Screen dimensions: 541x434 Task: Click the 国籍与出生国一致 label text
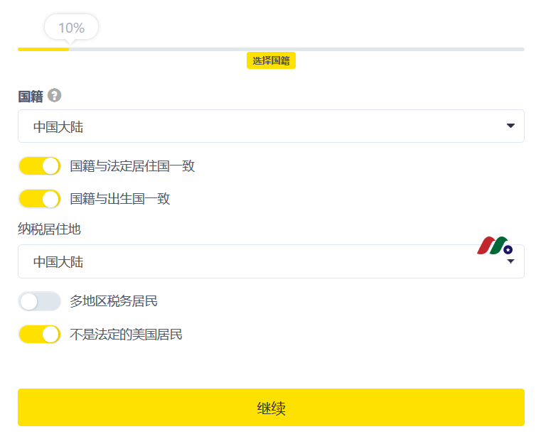point(120,199)
